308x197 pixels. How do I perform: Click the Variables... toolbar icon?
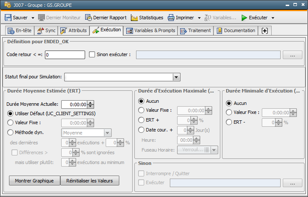[x=207, y=18]
